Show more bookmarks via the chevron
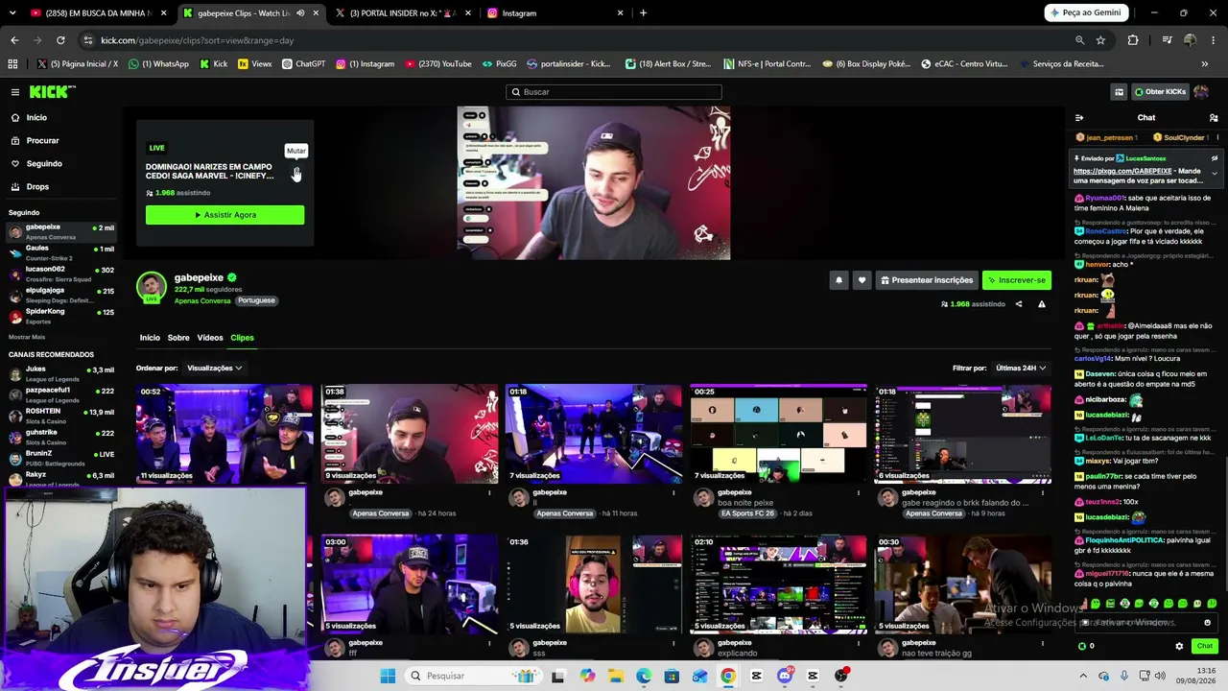Screen dimensions: 1228x691 (x=1205, y=64)
